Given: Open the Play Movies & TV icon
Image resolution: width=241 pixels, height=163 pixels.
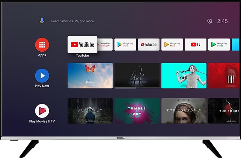Looking at the screenshot, I should [x=42, y=111].
